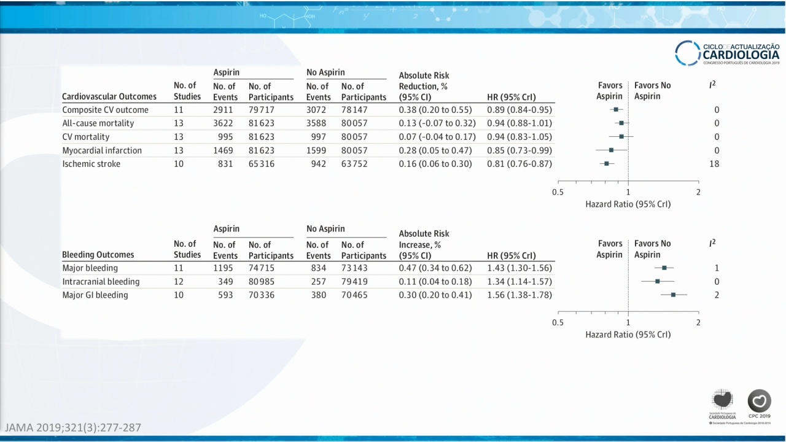Click no-aspirin events value 3072
Image resolution: width=786 pixels, height=442 pixels.
coord(316,110)
